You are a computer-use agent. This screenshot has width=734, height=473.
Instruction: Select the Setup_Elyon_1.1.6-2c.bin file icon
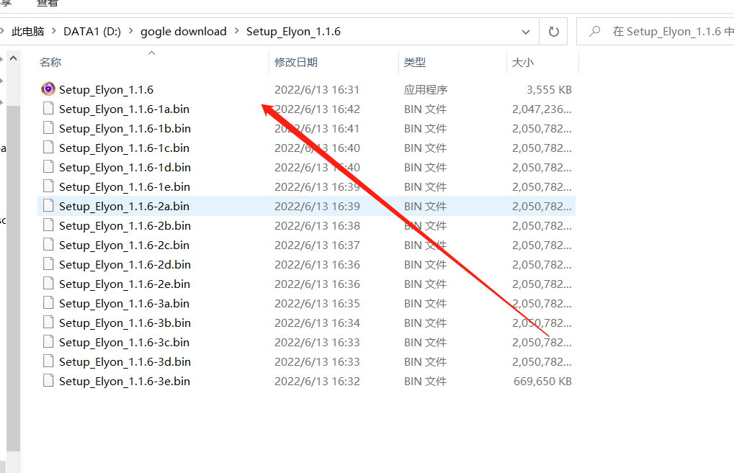tap(48, 245)
